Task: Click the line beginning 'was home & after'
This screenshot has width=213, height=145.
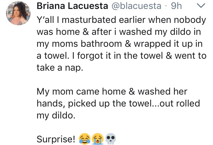Action: 119,32
